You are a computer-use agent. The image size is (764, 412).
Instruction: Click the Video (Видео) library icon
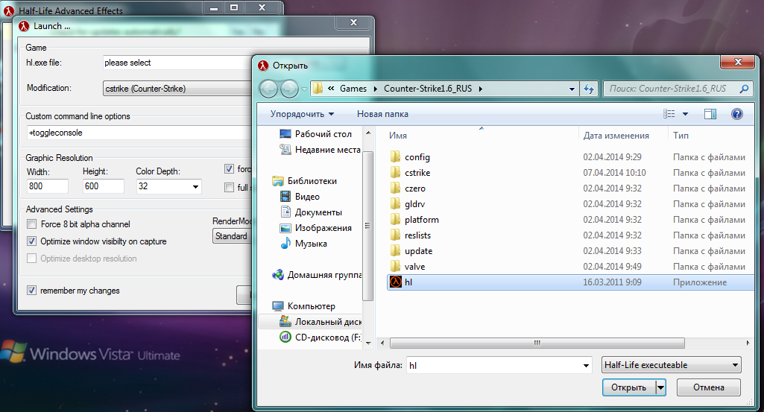(285, 196)
